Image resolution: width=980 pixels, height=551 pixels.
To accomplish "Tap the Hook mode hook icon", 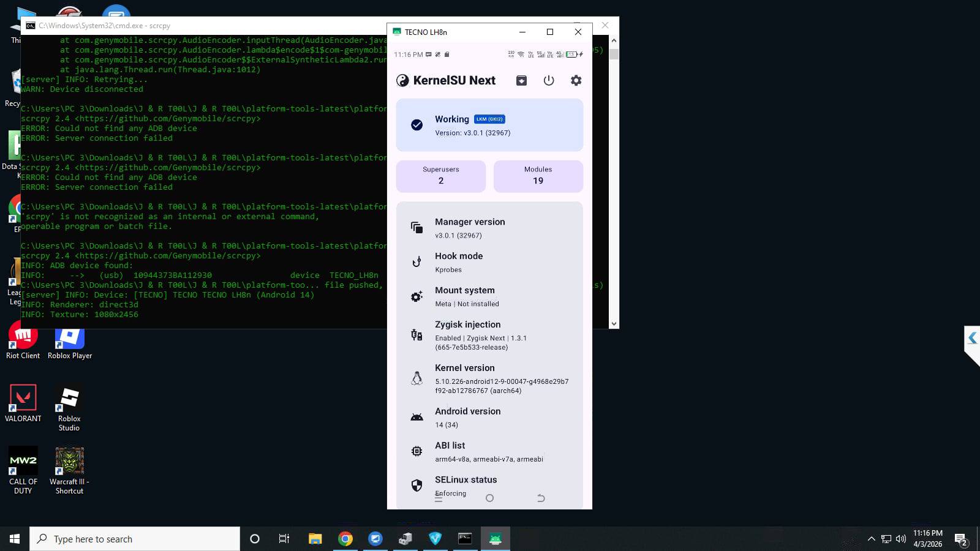I will [417, 262].
